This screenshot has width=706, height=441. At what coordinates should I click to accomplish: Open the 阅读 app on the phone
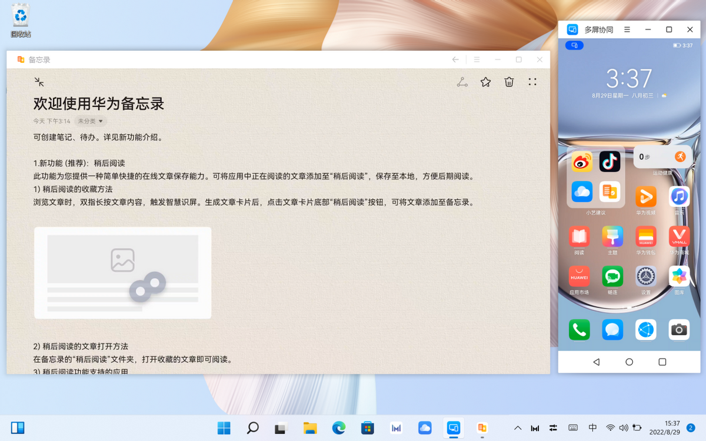click(x=580, y=236)
